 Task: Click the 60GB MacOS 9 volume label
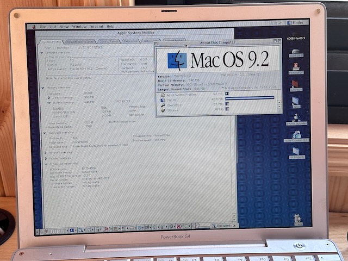click(x=296, y=39)
